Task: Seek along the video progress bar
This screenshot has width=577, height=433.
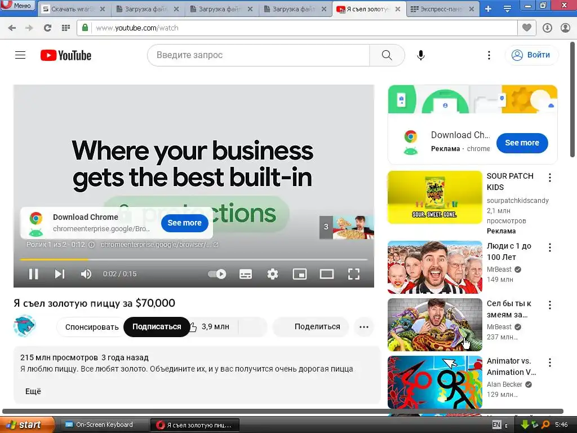Action: (x=194, y=259)
